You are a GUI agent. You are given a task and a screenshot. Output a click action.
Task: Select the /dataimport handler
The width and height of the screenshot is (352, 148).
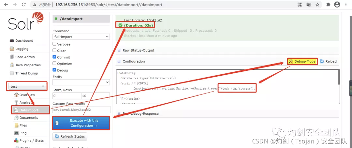[x=81, y=19]
